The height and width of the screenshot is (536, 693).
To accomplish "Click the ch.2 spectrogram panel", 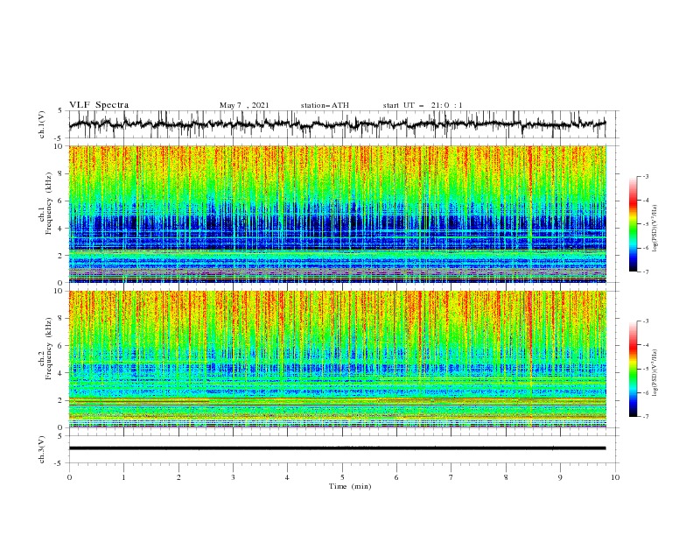I will click(337, 359).
